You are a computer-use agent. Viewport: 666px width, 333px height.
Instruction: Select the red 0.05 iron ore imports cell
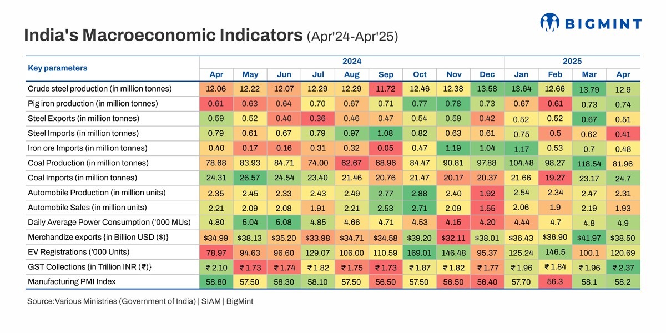386,148
